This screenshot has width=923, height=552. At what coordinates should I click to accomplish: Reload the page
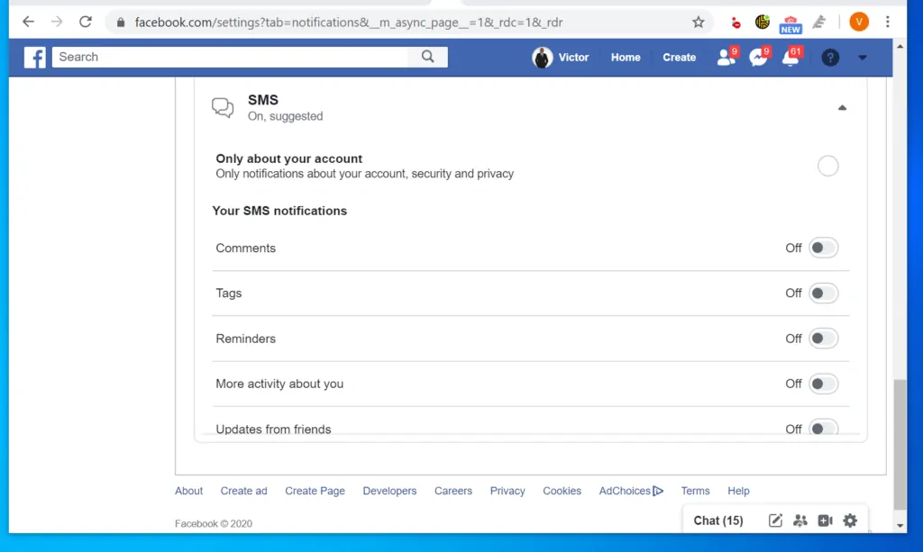coord(86,23)
